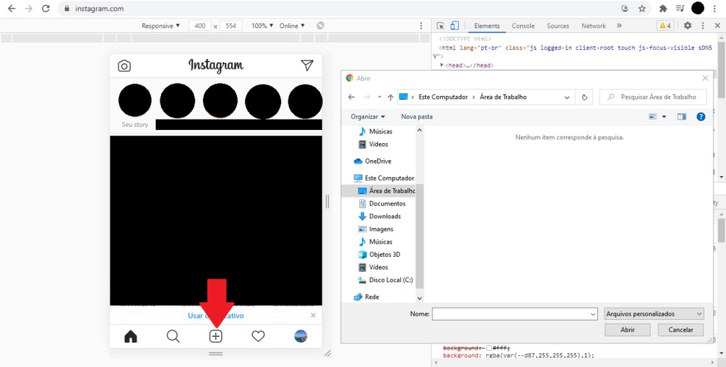The image size is (726, 367).
Task: Click the install app icon in address bar
Action: [x=625, y=8]
